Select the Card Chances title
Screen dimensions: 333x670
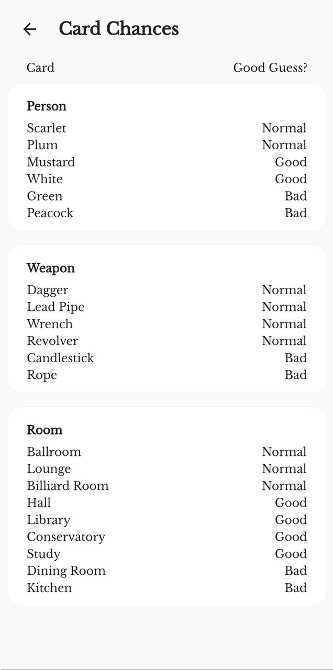[x=119, y=29]
